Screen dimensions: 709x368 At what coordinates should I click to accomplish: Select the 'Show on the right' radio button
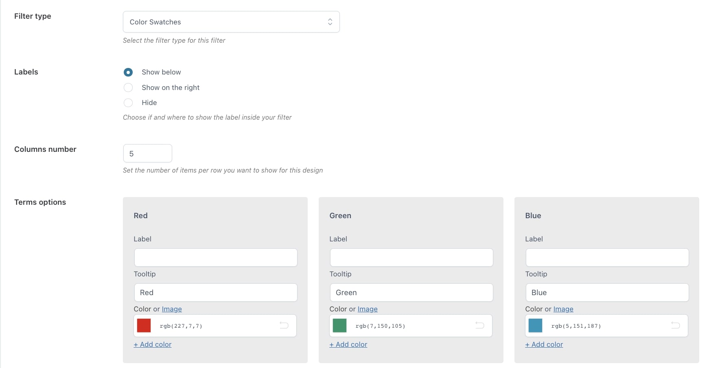[128, 88]
